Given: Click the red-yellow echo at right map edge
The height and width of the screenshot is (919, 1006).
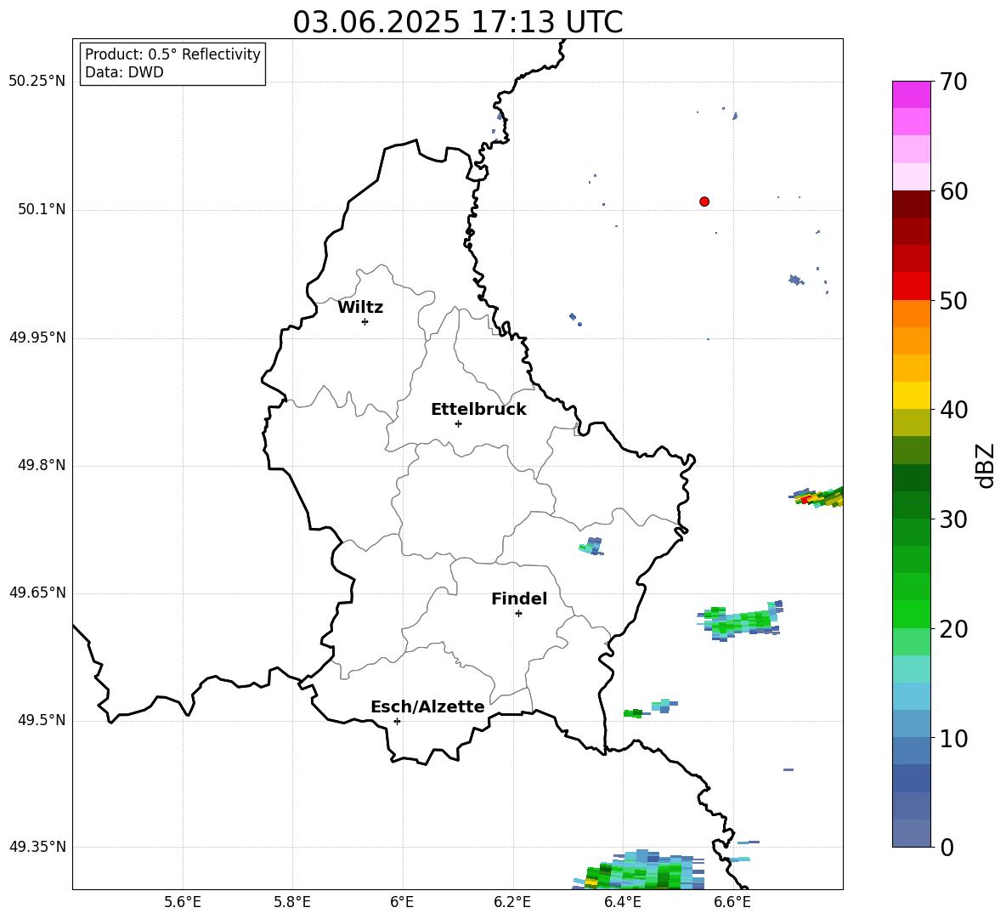Looking at the screenshot, I should [816, 497].
